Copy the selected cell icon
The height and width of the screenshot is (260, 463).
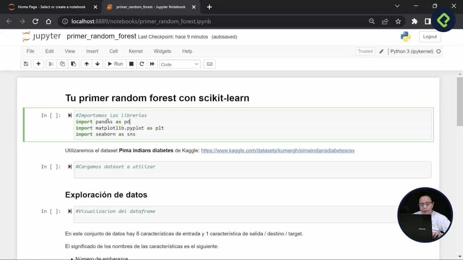[x=62, y=64]
